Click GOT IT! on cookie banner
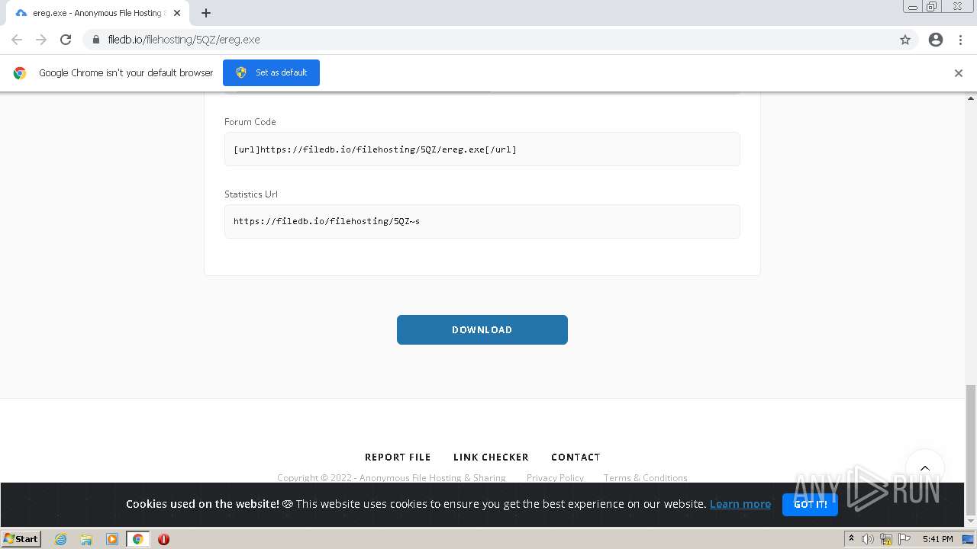The width and height of the screenshot is (977, 549). pos(810,504)
